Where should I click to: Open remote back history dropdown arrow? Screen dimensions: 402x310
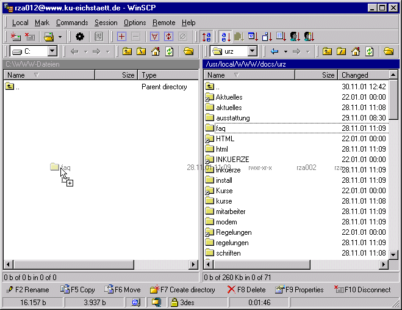click(286, 51)
